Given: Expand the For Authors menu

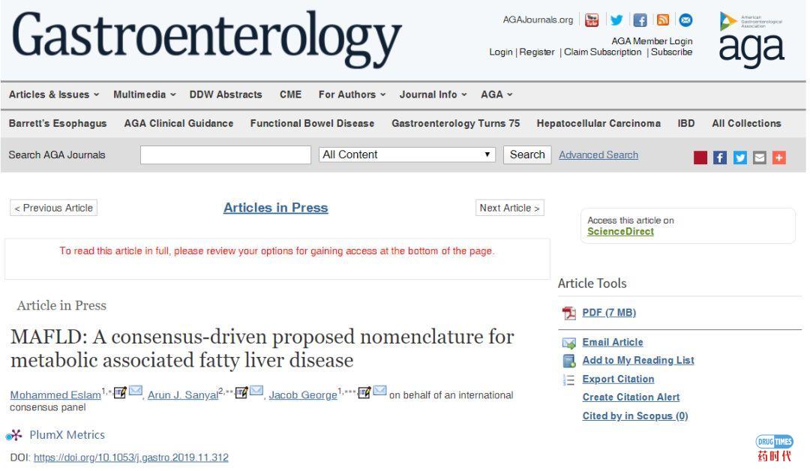Looking at the screenshot, I should 352,94.
